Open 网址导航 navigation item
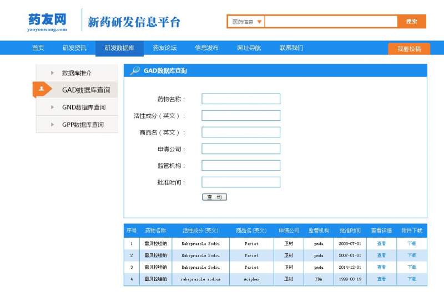 pos(249,48)
